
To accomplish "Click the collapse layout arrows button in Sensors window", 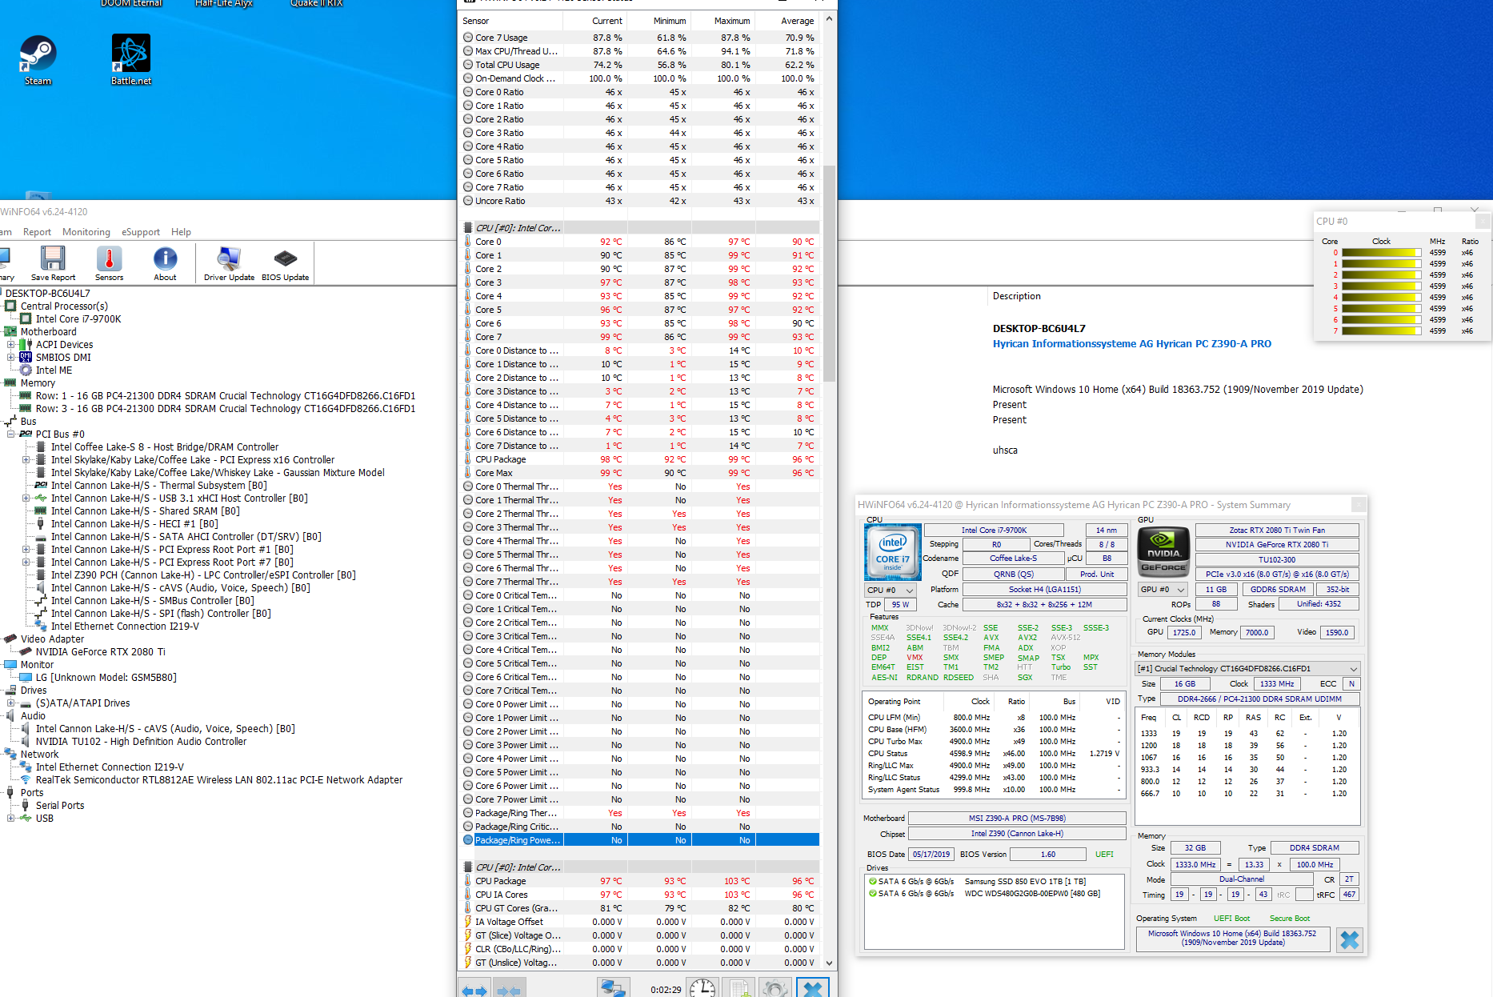I will [509, 990].
